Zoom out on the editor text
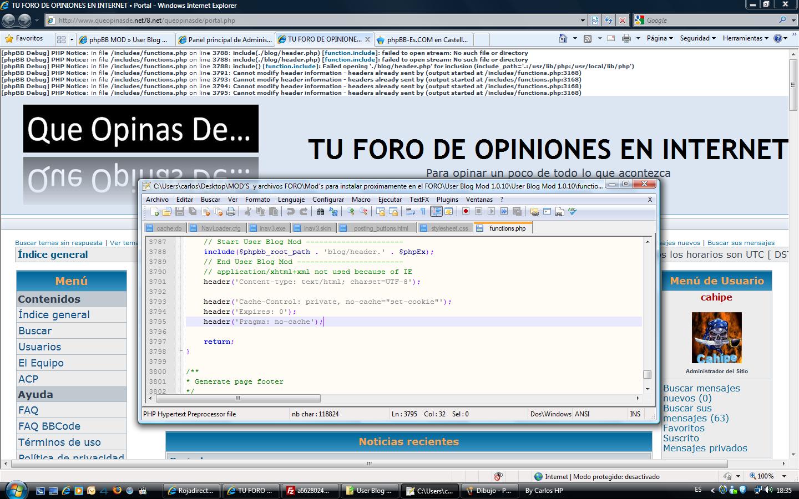 coord(363,211)
